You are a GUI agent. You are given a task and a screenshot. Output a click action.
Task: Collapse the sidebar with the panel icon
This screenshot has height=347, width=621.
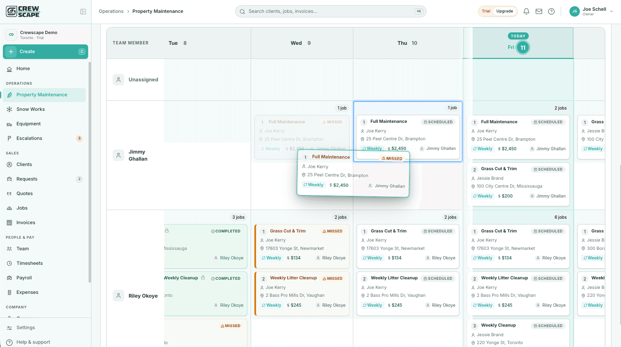[x=83, y=12]
